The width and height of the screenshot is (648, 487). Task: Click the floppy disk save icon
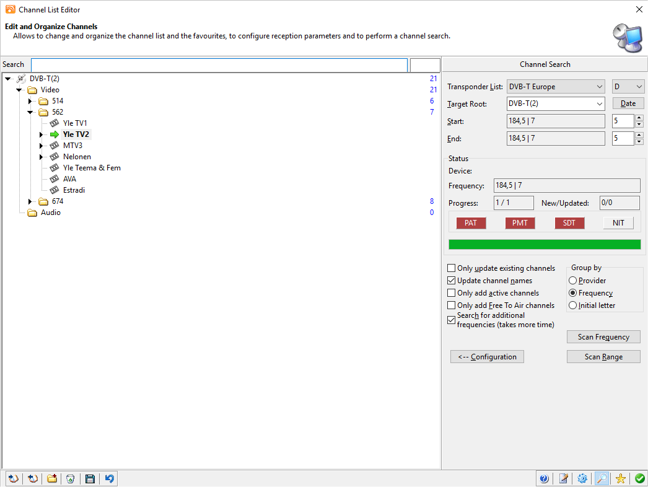tap(90, 478)
